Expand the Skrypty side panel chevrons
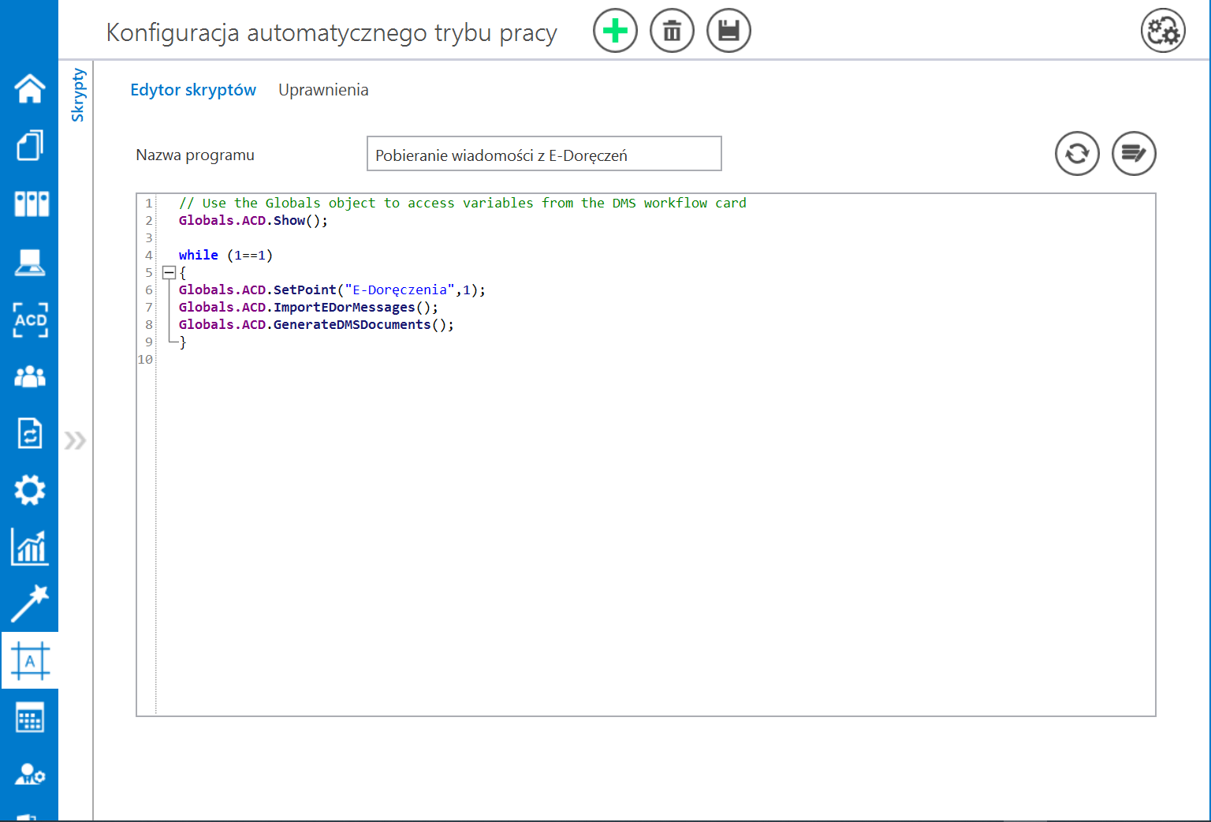The height and width of the screenshot is (822, 1211). (x=76, y=440)
